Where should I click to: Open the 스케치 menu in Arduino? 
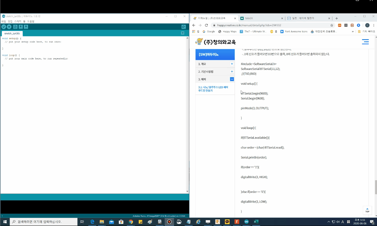click(18, 21)
